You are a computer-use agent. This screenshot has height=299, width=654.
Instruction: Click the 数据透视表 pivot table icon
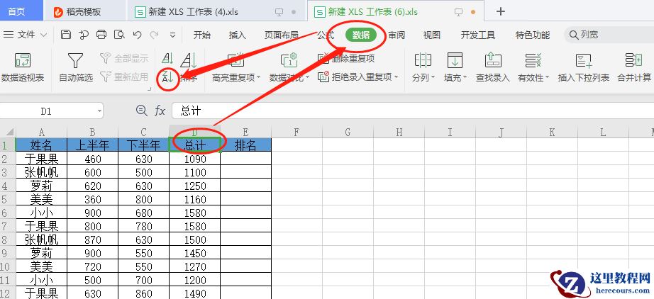click(x=23, y=60)
